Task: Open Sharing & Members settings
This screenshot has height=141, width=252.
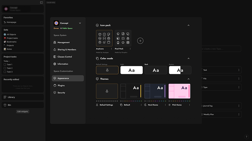Action: click(x=68, y=49)
